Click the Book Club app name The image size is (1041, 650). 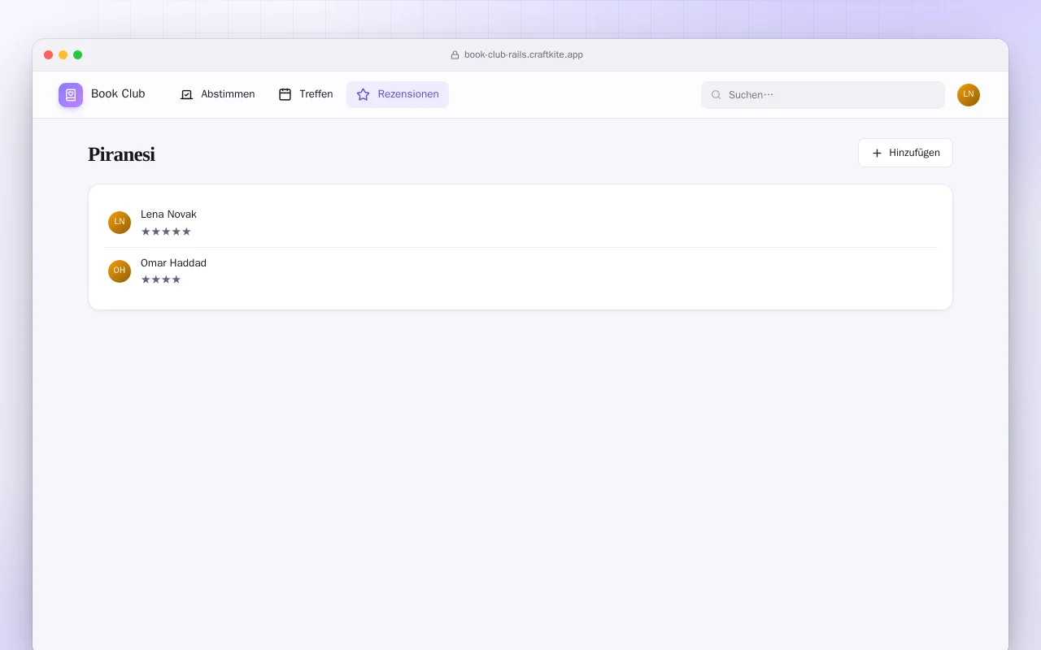click(118, 94)
